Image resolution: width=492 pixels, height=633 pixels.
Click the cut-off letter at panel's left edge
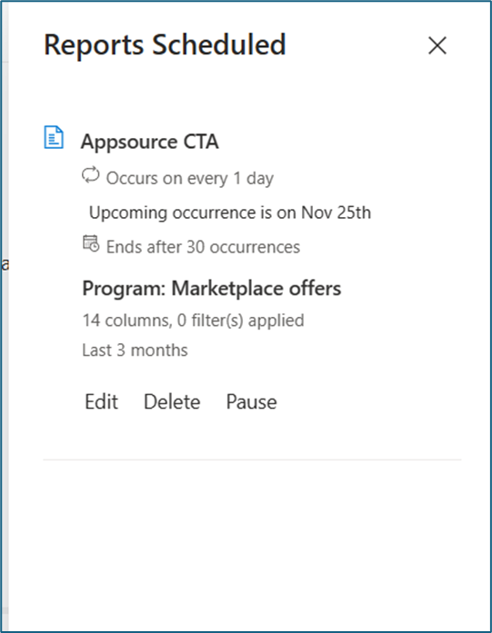coord(5,265)
